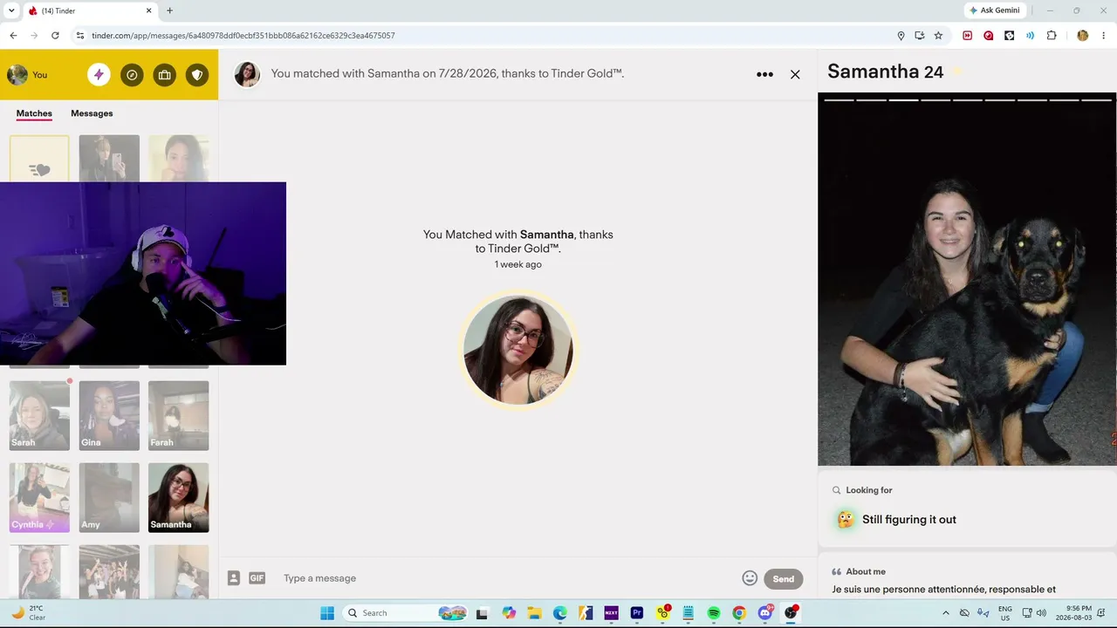Open the contact card sharing icon

point(234,577)
